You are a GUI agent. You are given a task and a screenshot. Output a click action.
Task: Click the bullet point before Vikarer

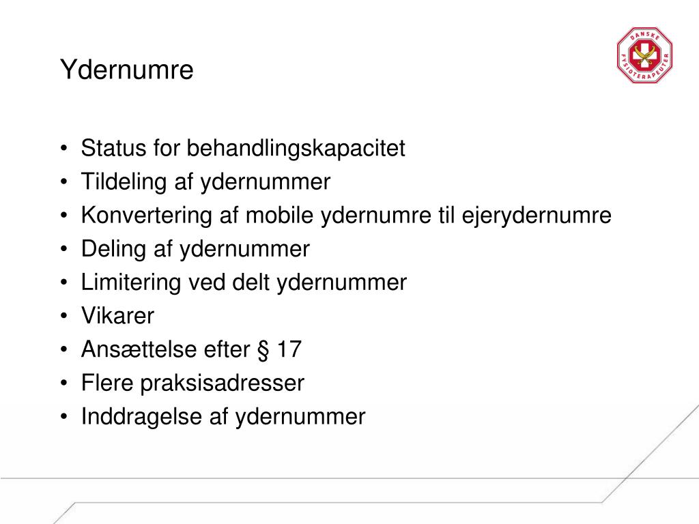(x=64, y=316)
